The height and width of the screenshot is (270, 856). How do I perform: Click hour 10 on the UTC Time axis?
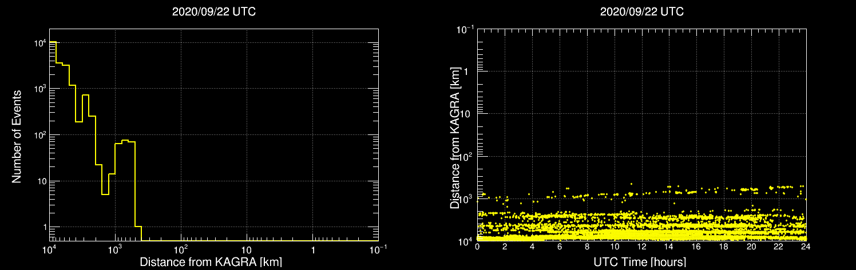[614, 247]
